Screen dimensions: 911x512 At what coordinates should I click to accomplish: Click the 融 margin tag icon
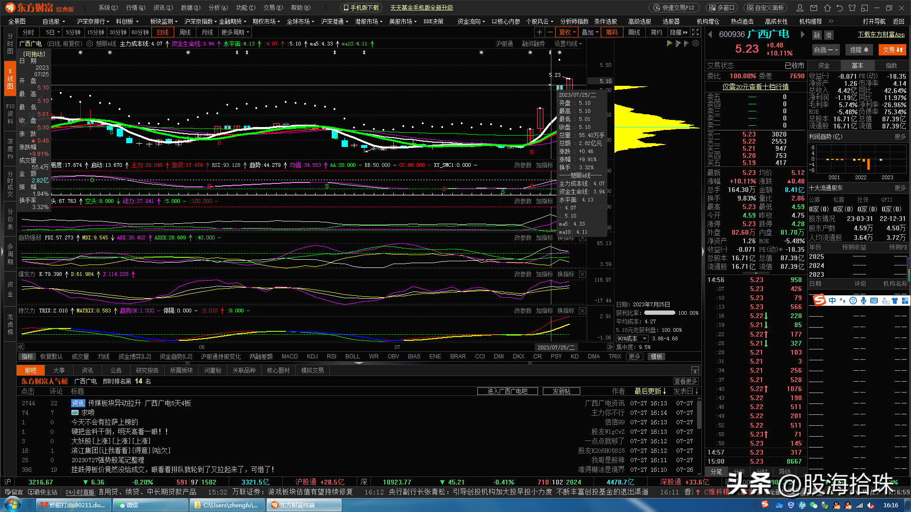tap(817, 35)
